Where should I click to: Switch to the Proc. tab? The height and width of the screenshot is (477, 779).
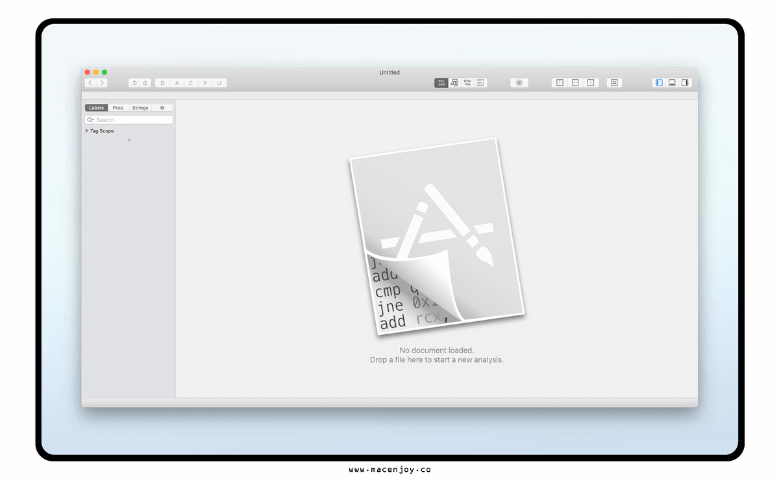(118, 108)
